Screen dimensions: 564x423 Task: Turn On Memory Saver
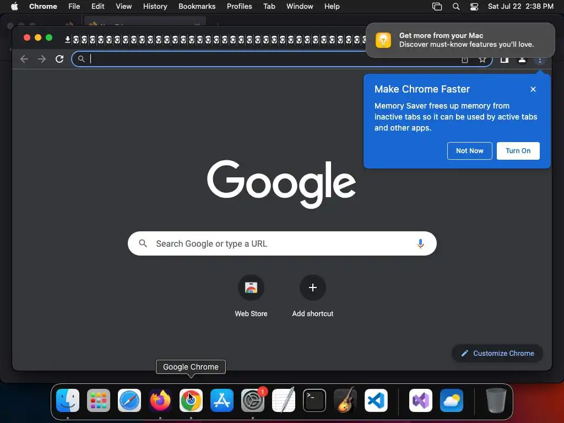click(518, 151)
